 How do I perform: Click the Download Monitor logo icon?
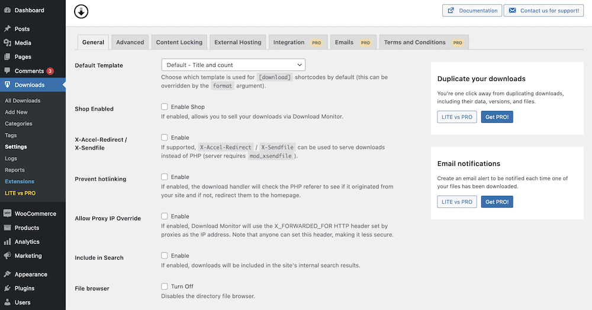81,11
